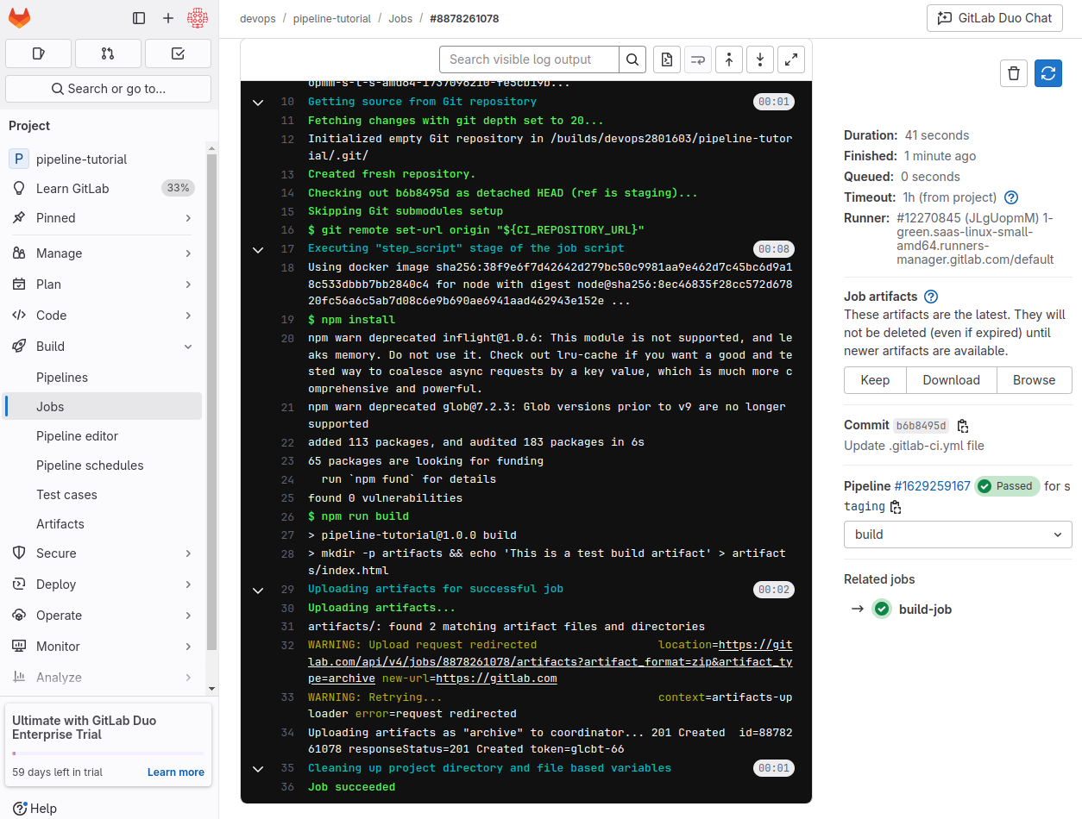Collapse 'Uploading artifacts' log section
Screen dimensions: 1082x819
click(x=257, y=591)
